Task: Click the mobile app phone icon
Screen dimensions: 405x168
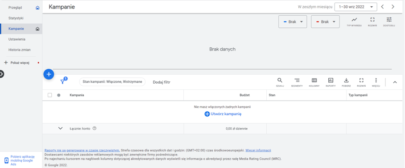Action: pyautogui.click(x=6, y=160)
